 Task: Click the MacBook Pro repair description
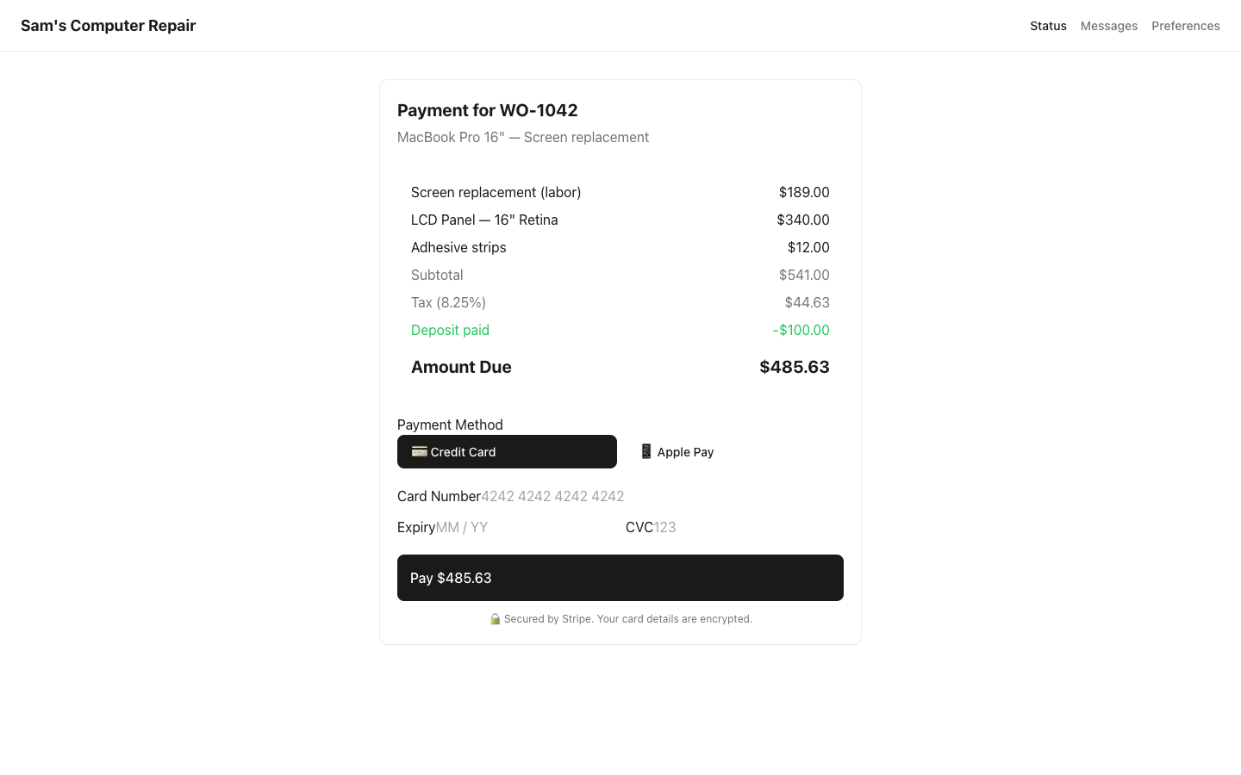523,137
